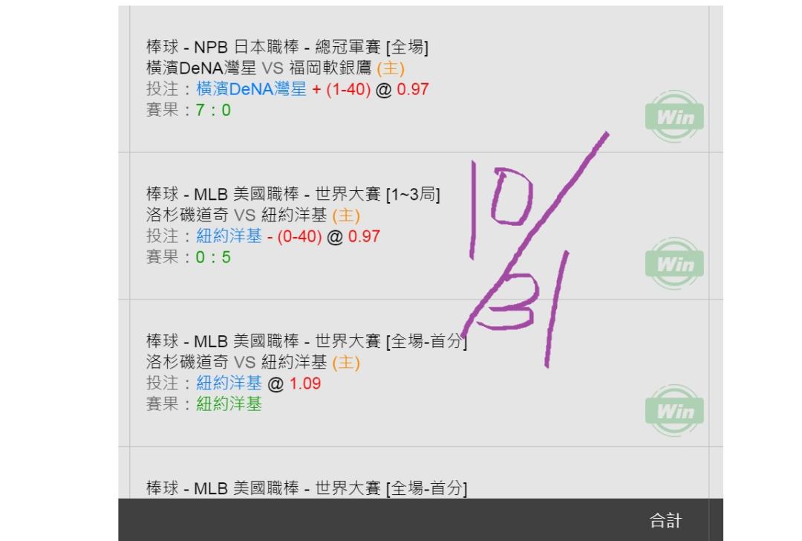Click the blue 紐約洋基 at odds 1.09
This screenshot has height=541, width=802.
229,383
